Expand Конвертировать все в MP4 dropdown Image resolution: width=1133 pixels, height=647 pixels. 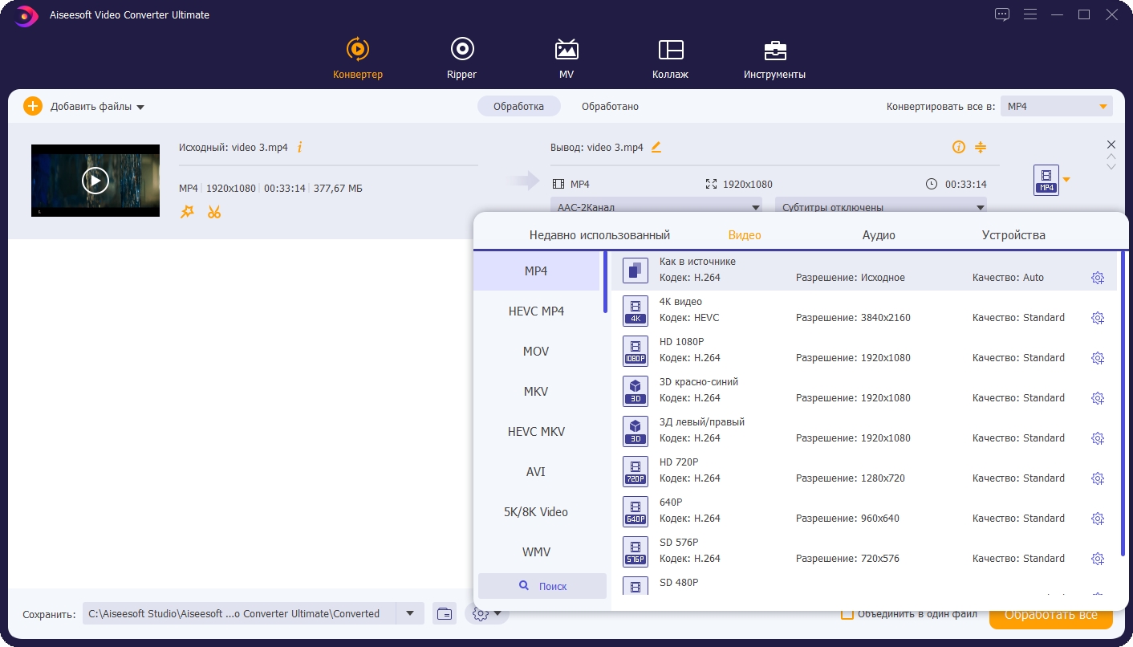[x=1056, y=107]
